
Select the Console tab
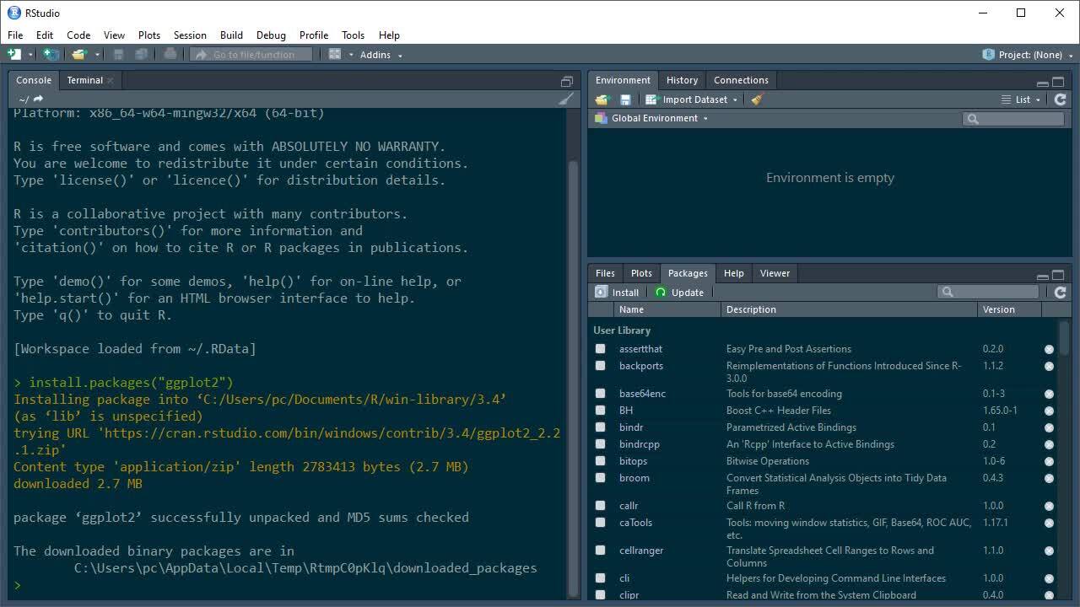[34, 80]
